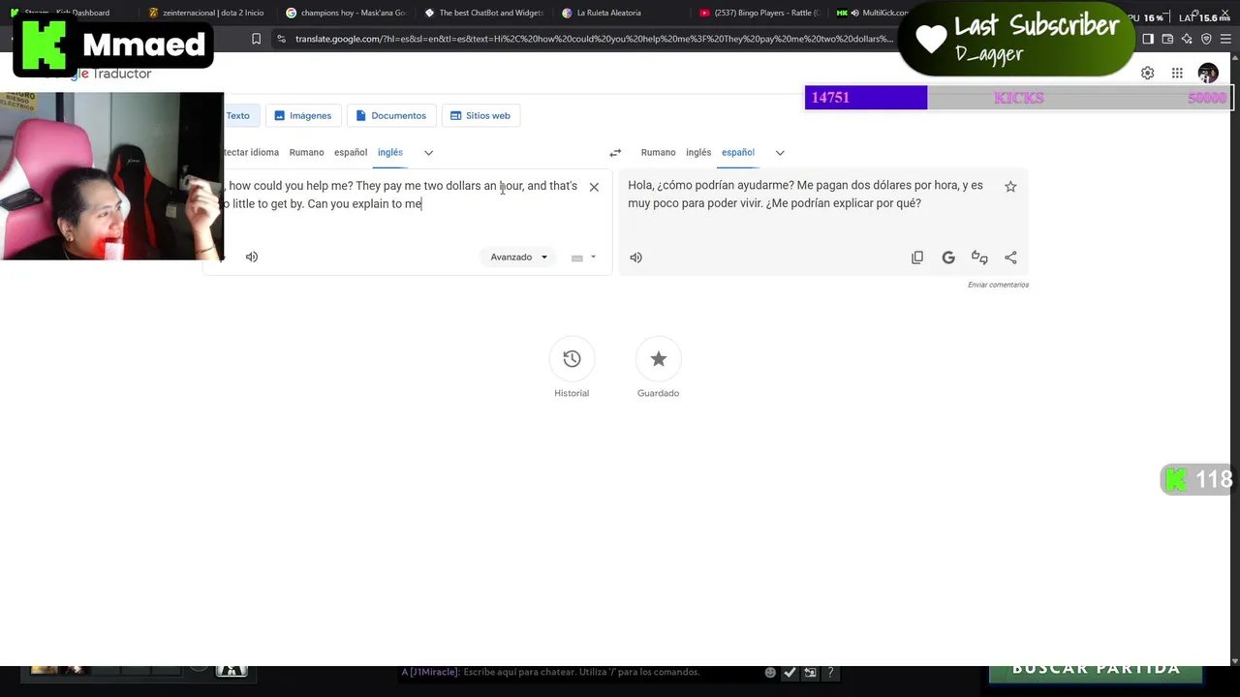Click the browser address bar URL
1240x697 pixels.
click(594, 39)
